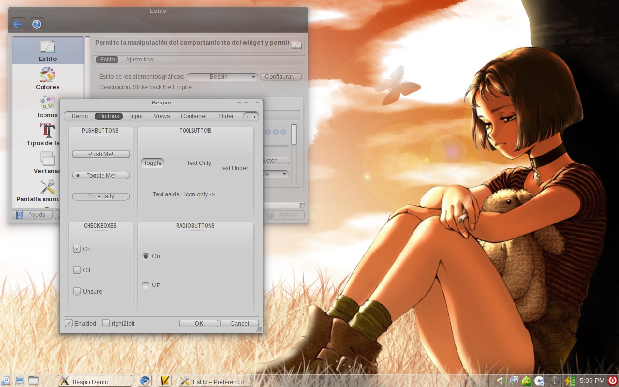Expand hidden tray icons arrow
Screen dimensions: 619x387
tap(487, 381)
